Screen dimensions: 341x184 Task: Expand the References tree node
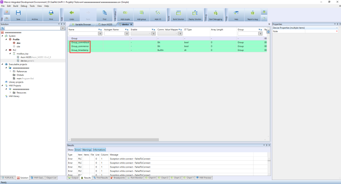[x=10, y=71]
